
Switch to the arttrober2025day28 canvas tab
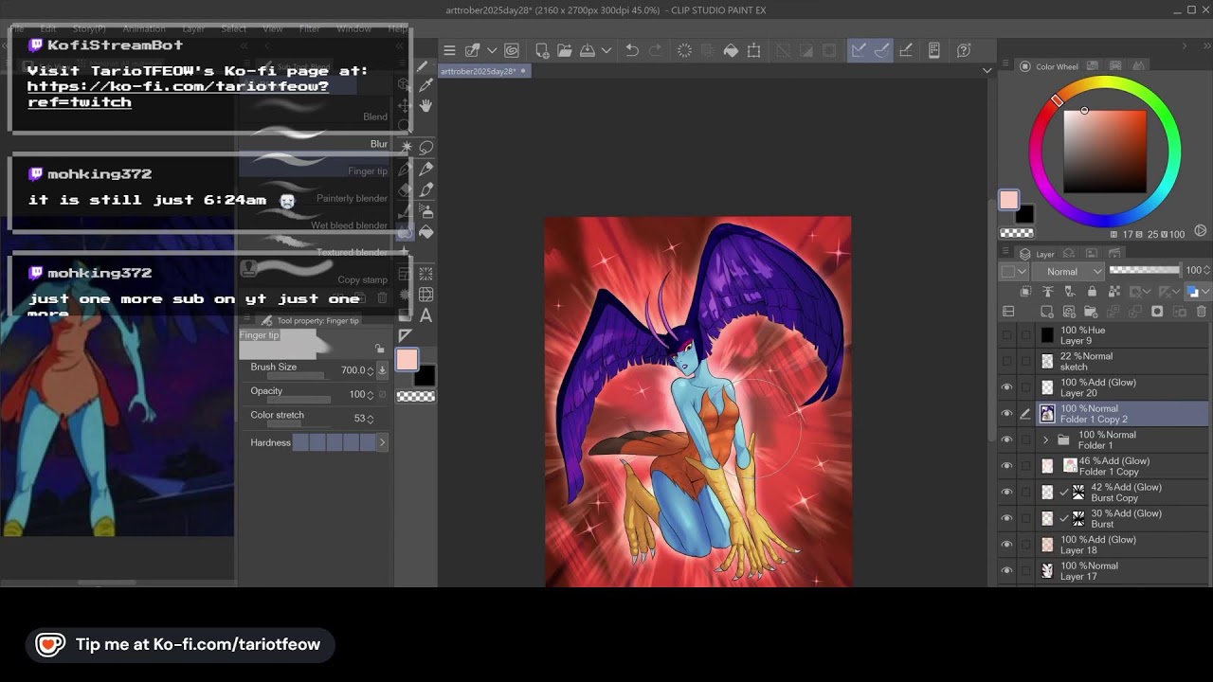tap(482, 71)
